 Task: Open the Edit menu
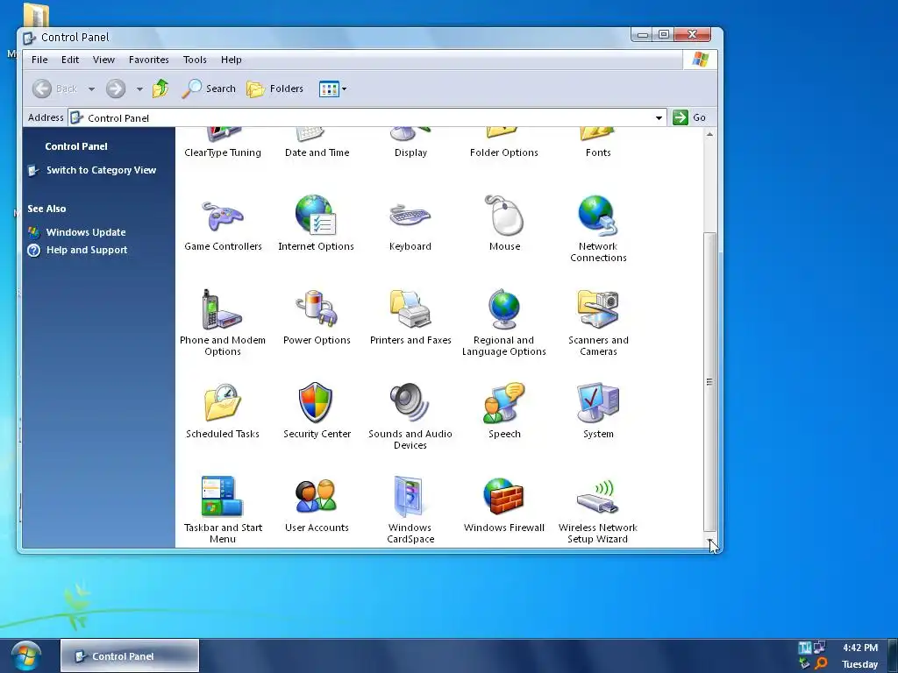pos(70,60)
